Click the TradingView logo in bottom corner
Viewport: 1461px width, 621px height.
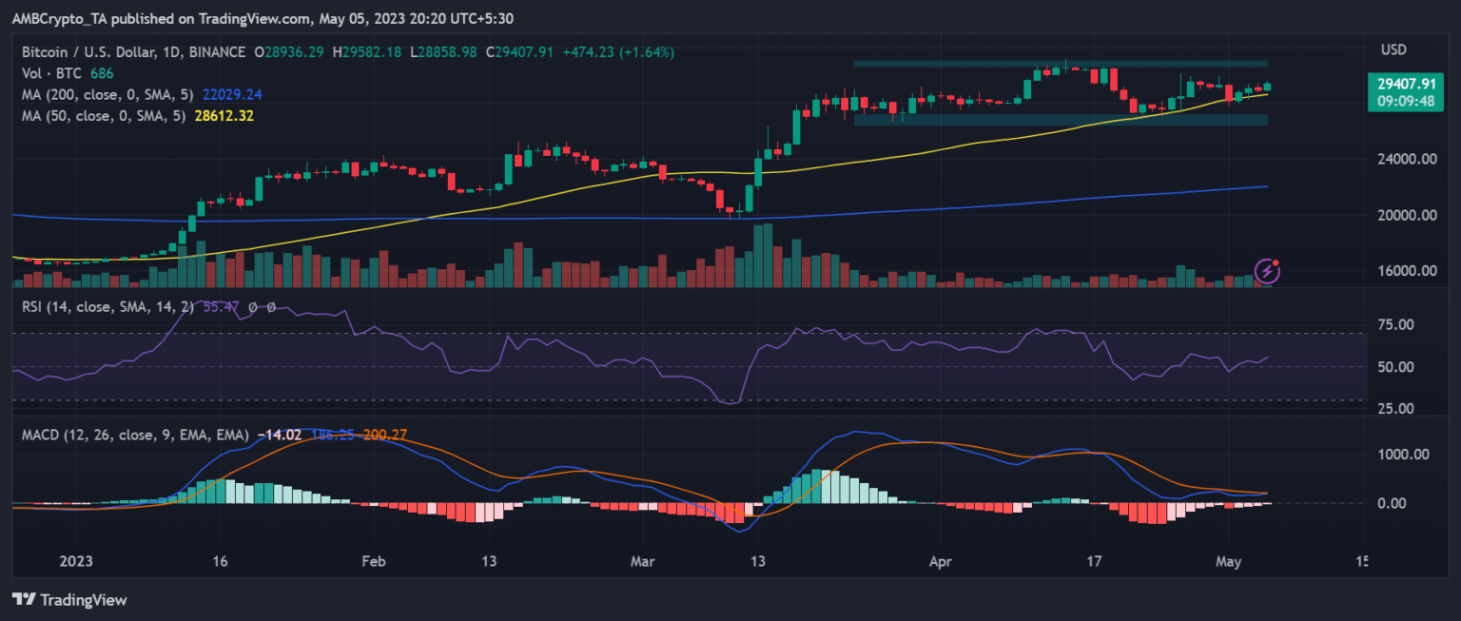[68, 600]
